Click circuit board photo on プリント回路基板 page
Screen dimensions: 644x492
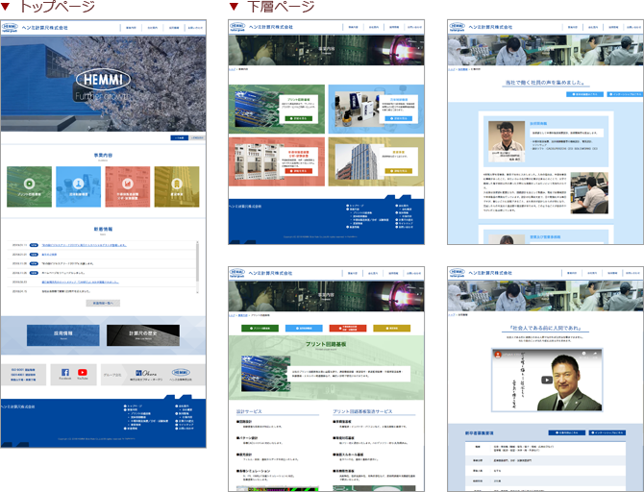(265, 373)
